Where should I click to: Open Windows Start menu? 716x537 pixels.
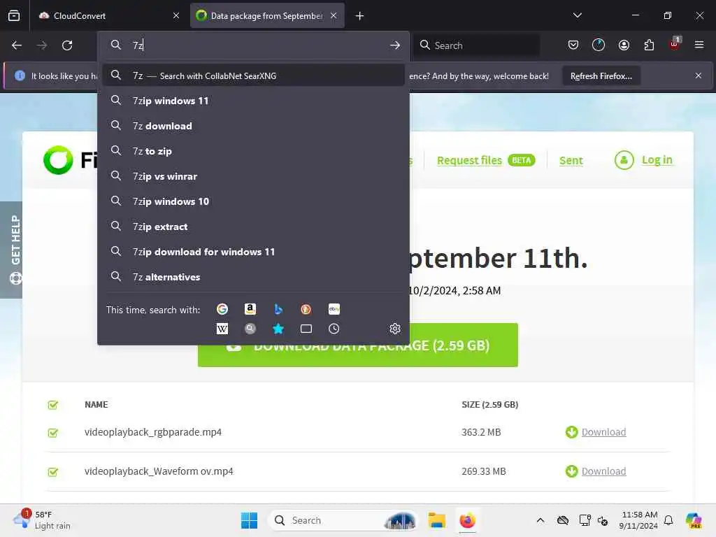pyautogui.click(x=249, y=520)
